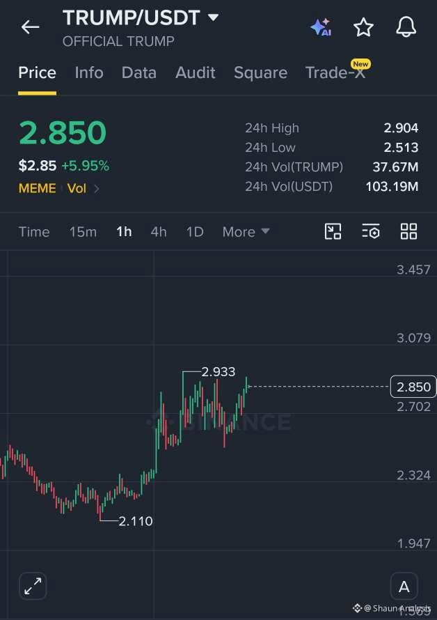Click the 3.079 price axis label
Screen dimensions: 437x620
(x=413, y=338)
